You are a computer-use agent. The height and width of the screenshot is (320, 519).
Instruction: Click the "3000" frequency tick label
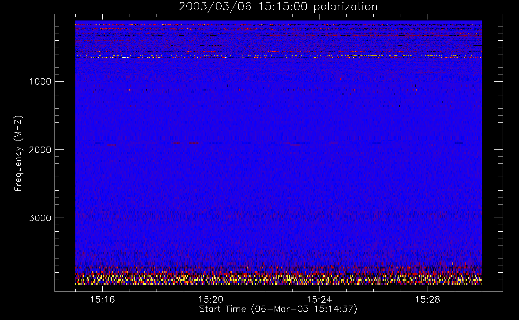pos(40,218)
